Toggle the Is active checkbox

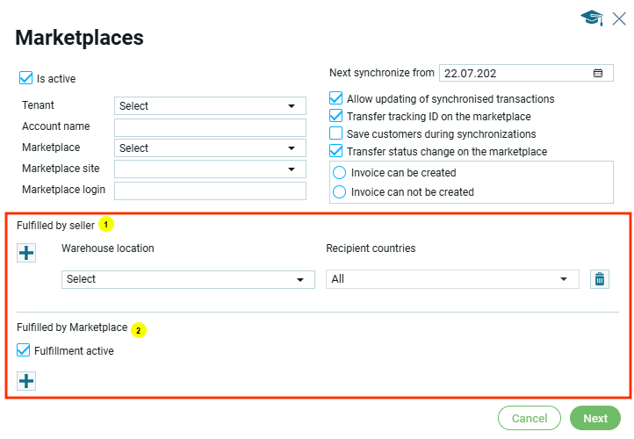(x=26, y=79)
